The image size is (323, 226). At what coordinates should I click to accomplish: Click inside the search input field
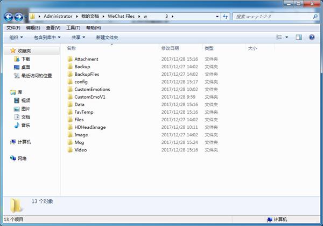(x=273, y=17)
